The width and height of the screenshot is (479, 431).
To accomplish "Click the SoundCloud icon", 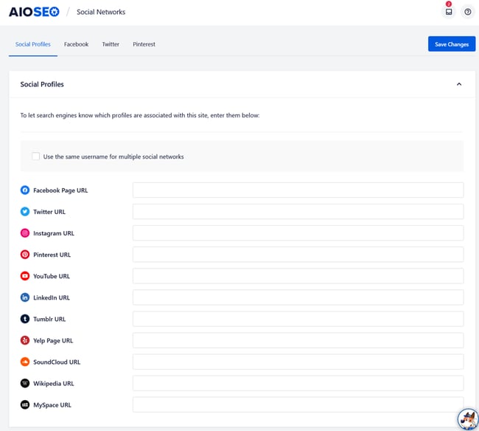I will 25,362.
